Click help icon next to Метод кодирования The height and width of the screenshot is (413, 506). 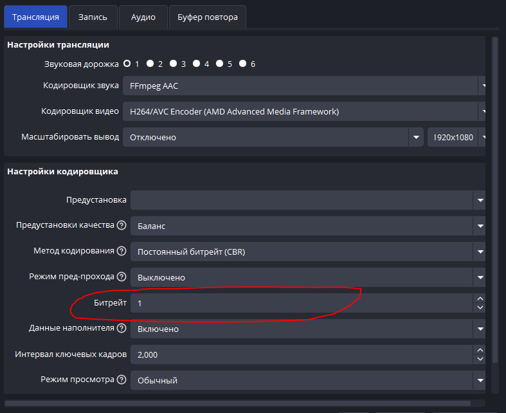coord(122,251)
